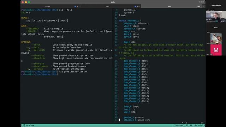226x127 pixels.
Task: Switch to the second ssh tab
Action: (x=111, y=6)
